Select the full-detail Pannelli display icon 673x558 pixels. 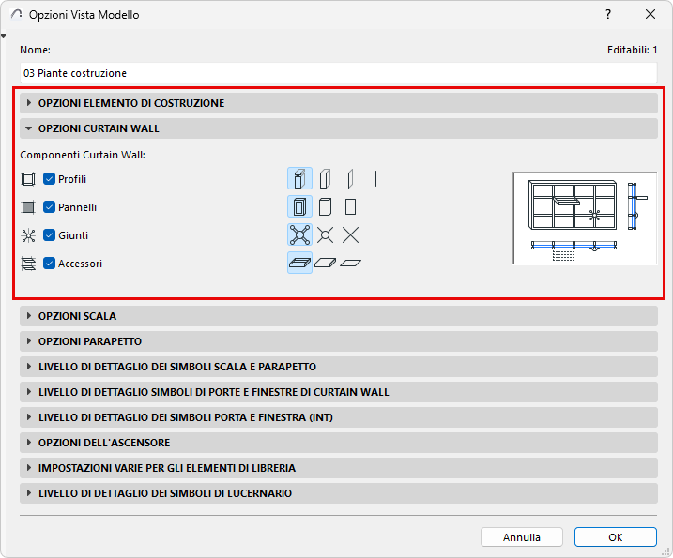pos(299,206)
